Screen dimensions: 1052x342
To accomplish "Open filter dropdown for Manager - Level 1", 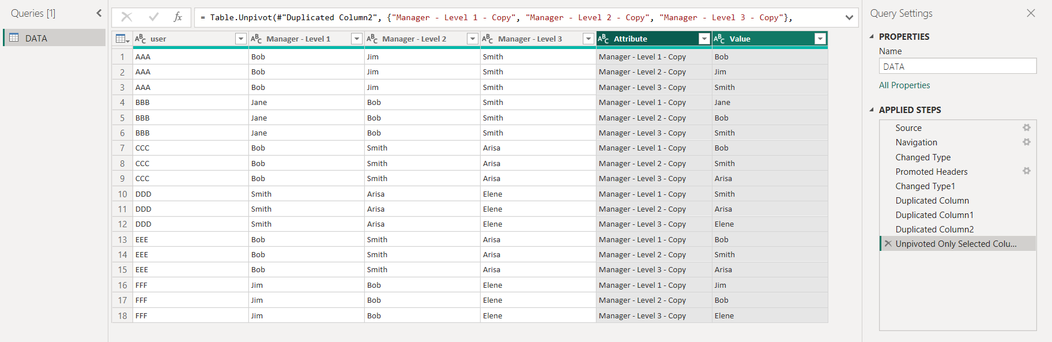I will 357,39.
